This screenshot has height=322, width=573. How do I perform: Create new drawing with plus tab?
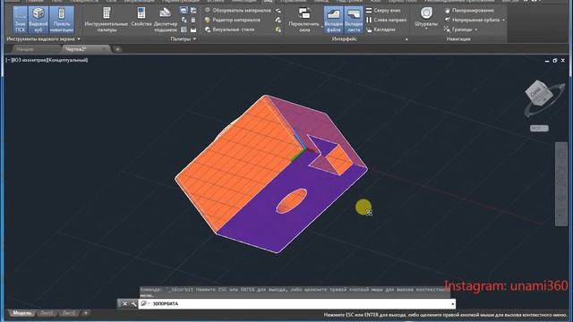117,49
